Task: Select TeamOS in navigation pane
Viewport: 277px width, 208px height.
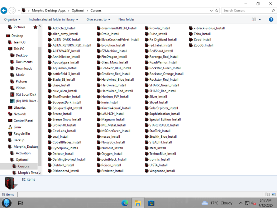Action: pos(19,42)
